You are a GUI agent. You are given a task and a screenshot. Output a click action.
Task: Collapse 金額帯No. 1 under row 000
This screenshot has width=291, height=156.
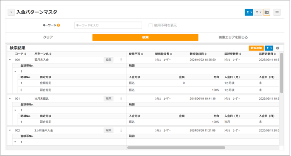15,71
